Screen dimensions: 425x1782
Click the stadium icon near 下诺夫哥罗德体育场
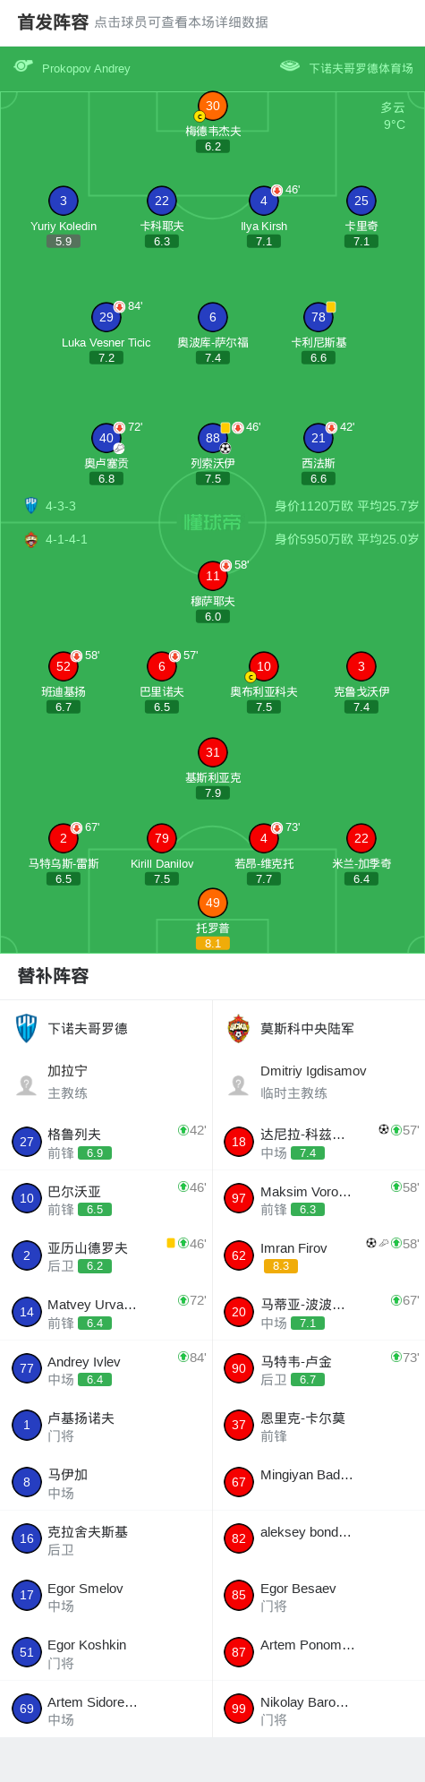[x=289, y=66]
